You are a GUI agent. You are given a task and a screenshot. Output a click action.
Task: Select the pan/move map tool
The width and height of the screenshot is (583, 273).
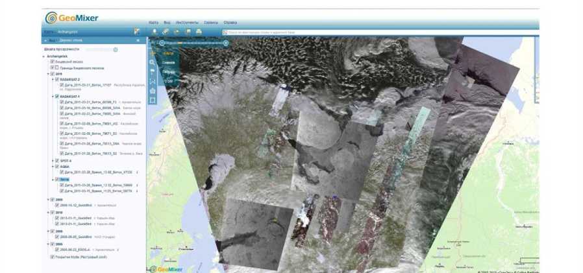153,53
